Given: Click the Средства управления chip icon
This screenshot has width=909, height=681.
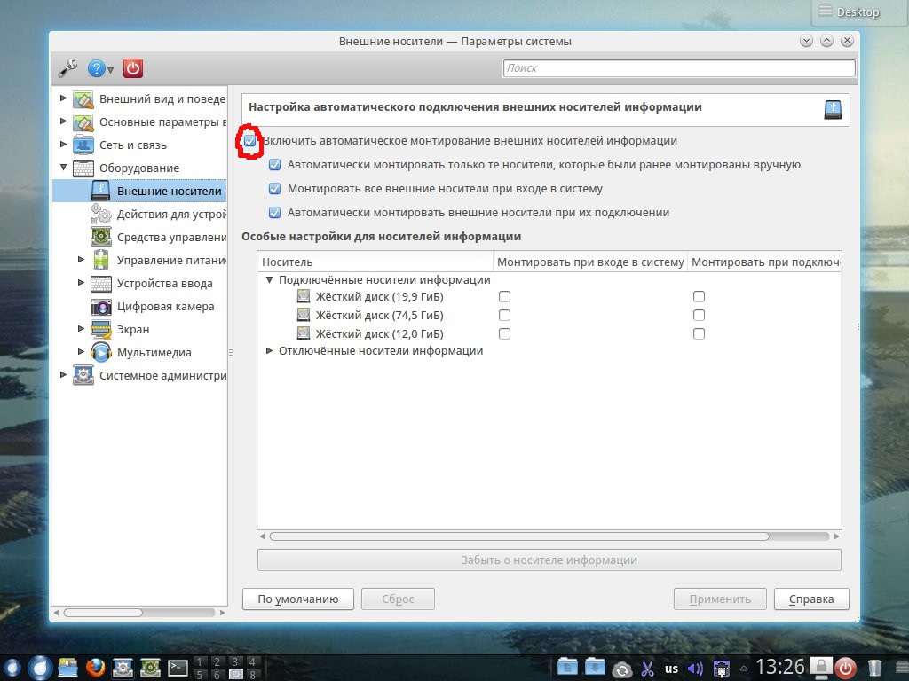Looking at the screenshot, I should click(x=101, y=237).
